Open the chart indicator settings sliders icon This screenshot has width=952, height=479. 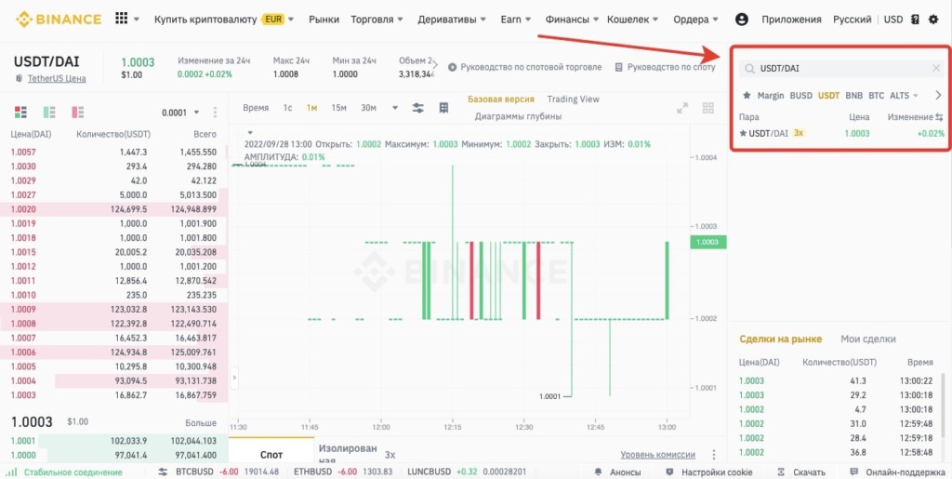tap(418, 108)
